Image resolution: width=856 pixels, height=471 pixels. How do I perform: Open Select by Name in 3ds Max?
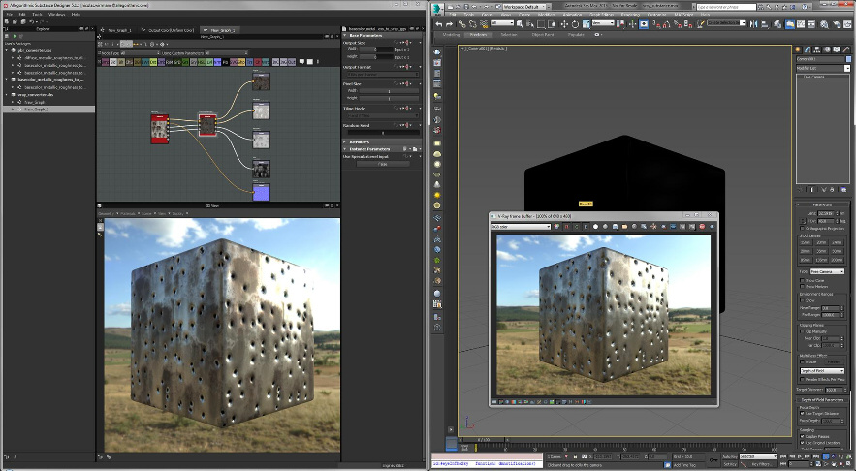point(530,24)
